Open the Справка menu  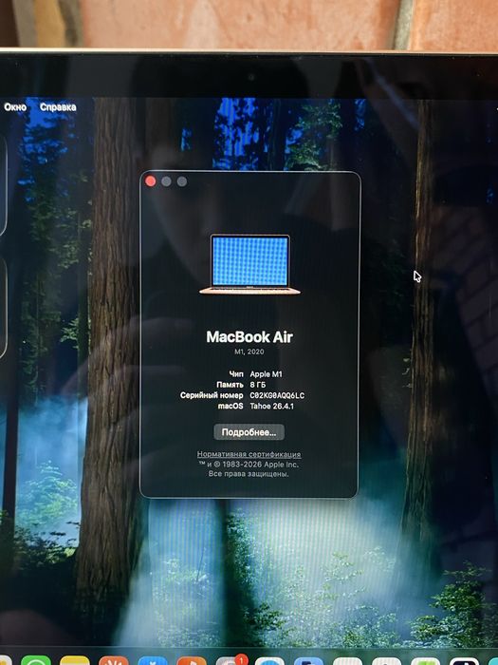pos(58,107)
